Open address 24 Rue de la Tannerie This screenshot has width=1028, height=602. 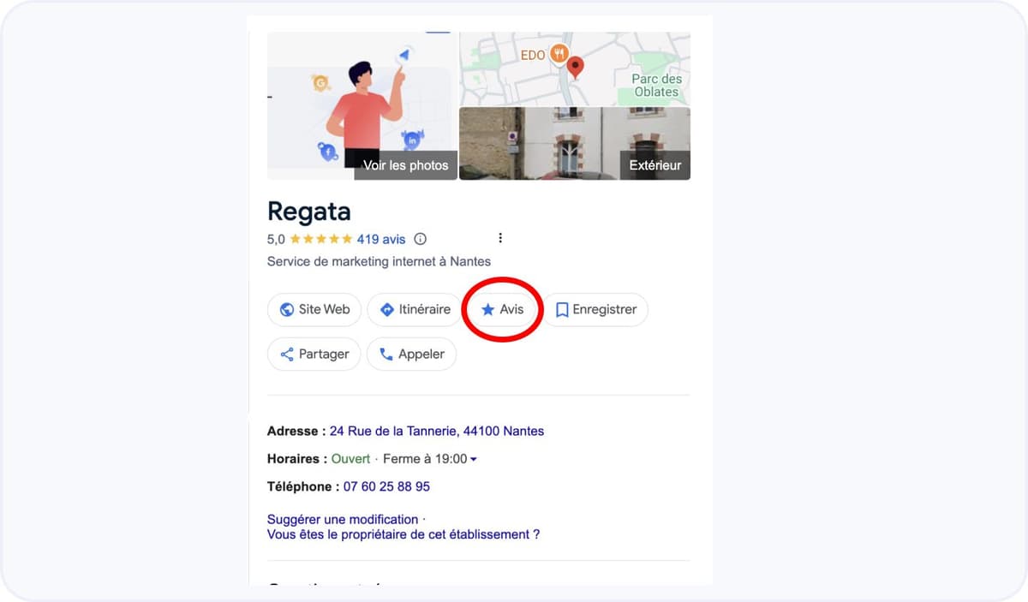436,432
